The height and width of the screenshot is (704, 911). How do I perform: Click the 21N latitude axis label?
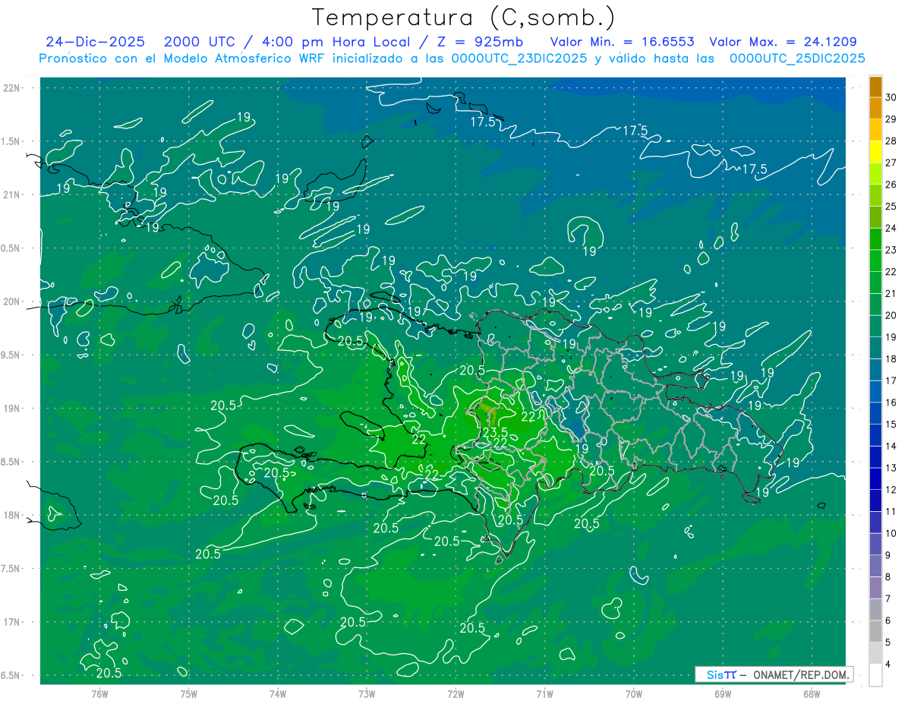tap(13, 194)
